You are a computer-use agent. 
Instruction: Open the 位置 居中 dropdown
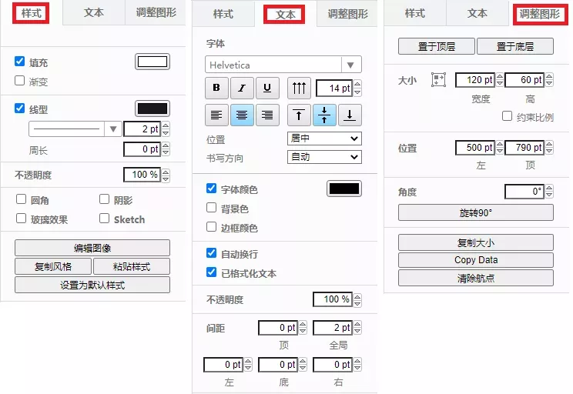324,139
